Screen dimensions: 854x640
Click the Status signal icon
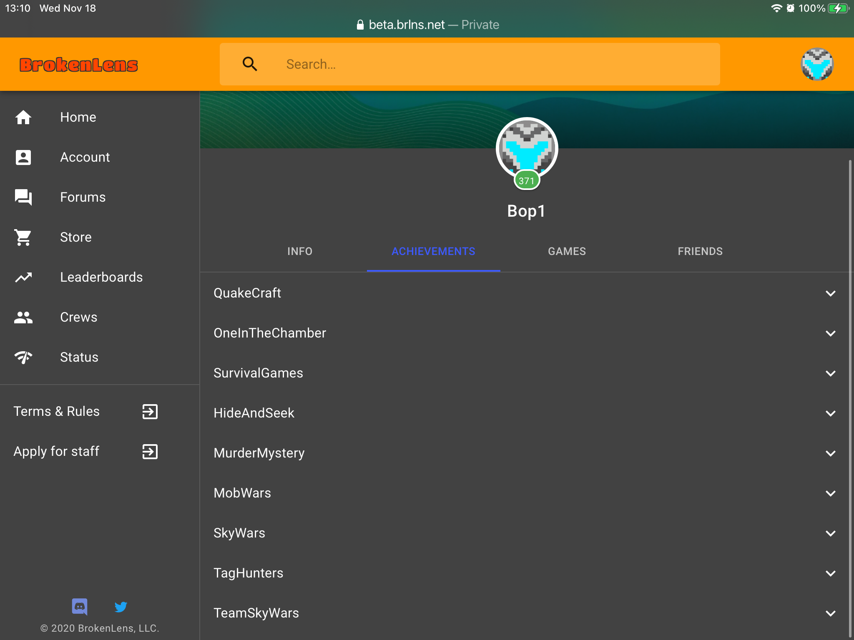click(23, 357)
